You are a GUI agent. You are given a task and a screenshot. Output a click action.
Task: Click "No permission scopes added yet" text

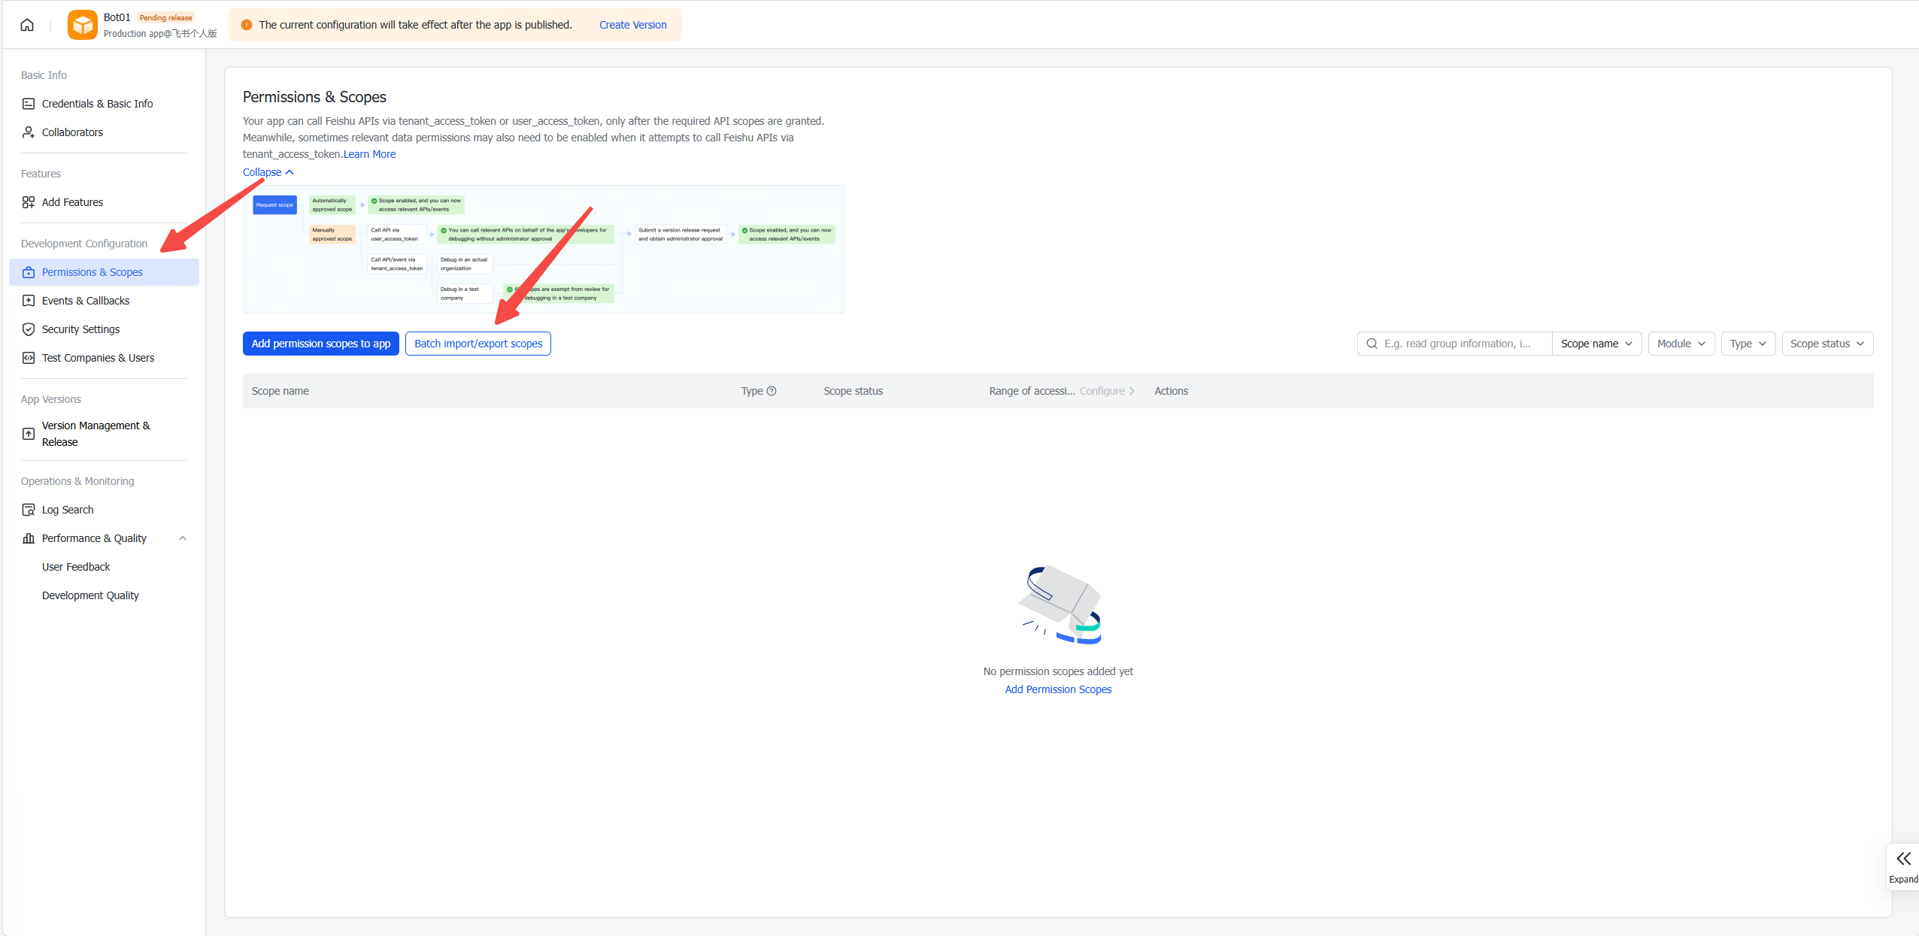1058,671
